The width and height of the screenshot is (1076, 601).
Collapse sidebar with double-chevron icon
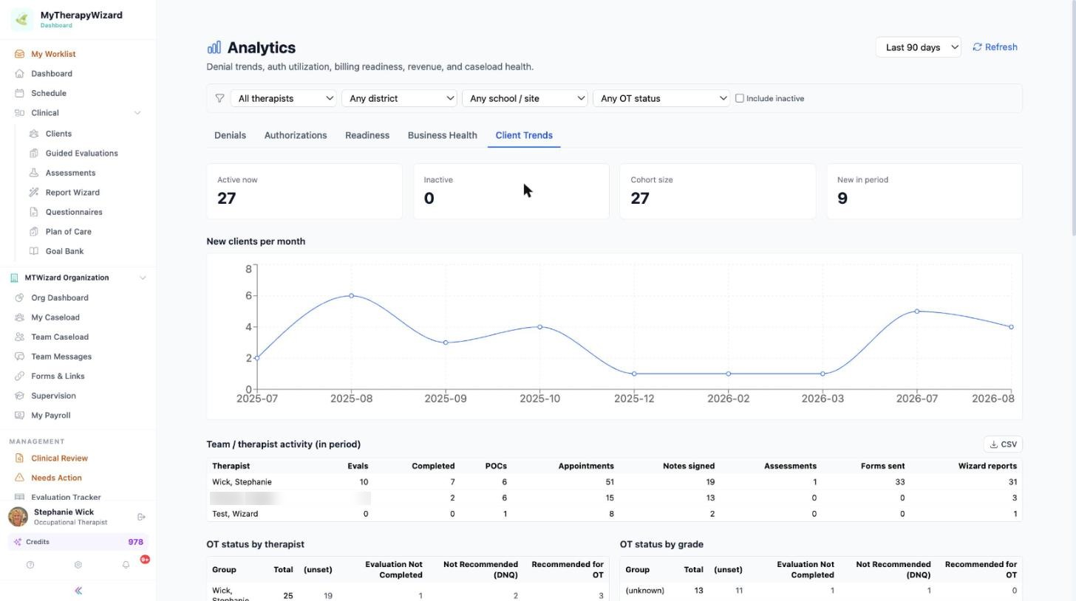78,591
